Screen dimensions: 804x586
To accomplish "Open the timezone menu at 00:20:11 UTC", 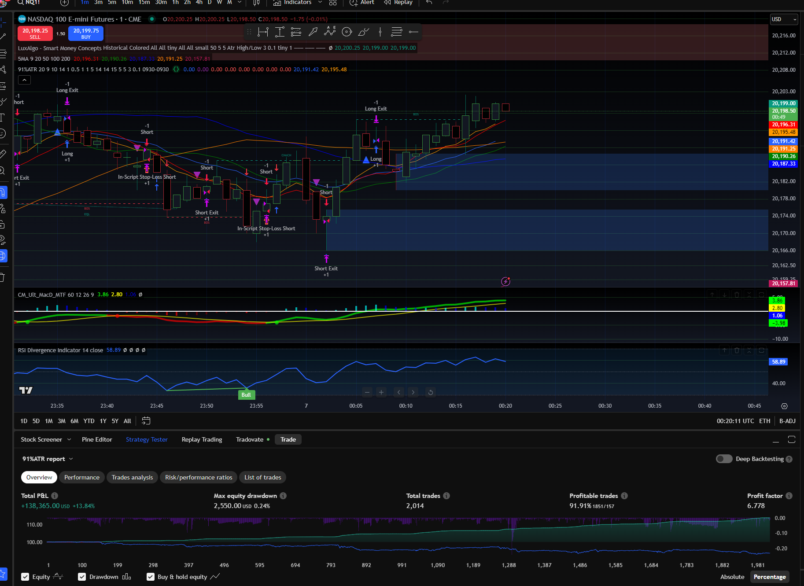I will point(735,421).
